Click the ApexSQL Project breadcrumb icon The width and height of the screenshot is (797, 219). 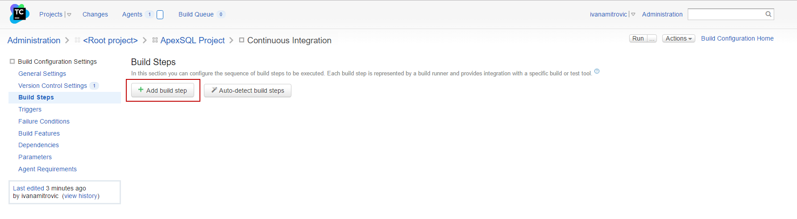pos(155,40)
